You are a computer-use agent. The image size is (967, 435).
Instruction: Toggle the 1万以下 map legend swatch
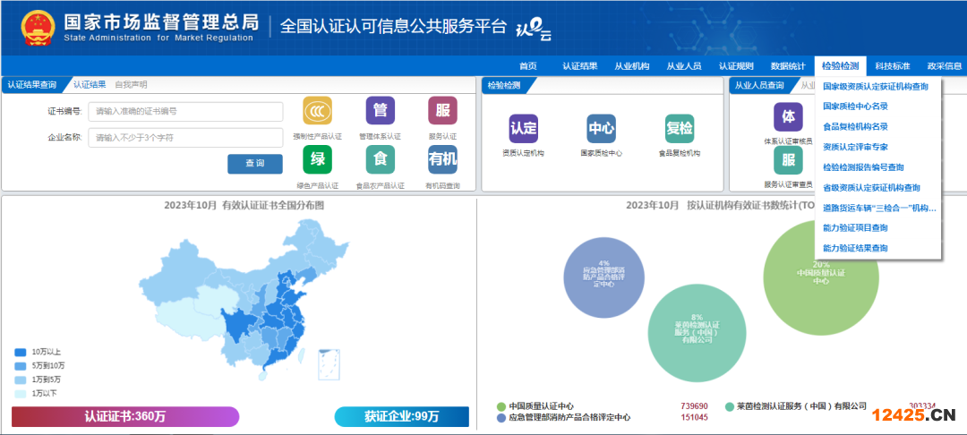click(21, 393)
